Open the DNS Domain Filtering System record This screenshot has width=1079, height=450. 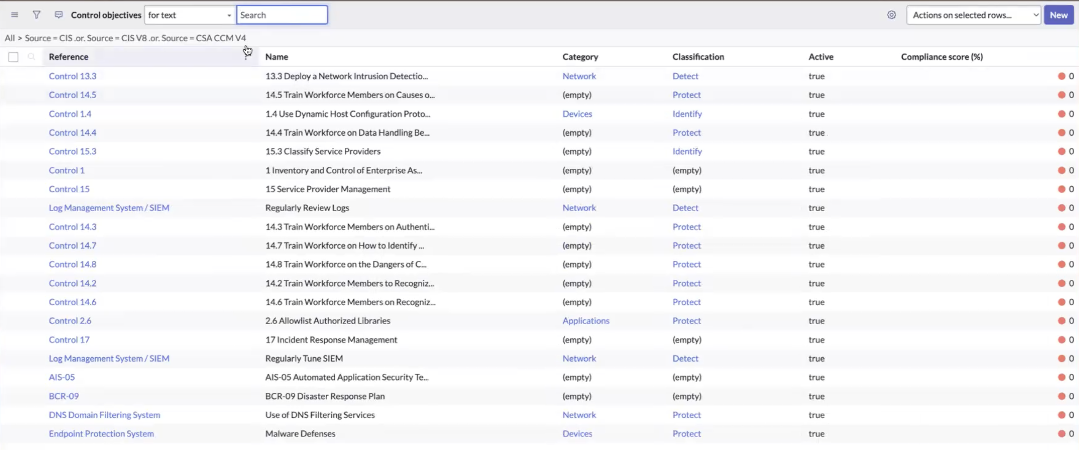tap(104, 415)
